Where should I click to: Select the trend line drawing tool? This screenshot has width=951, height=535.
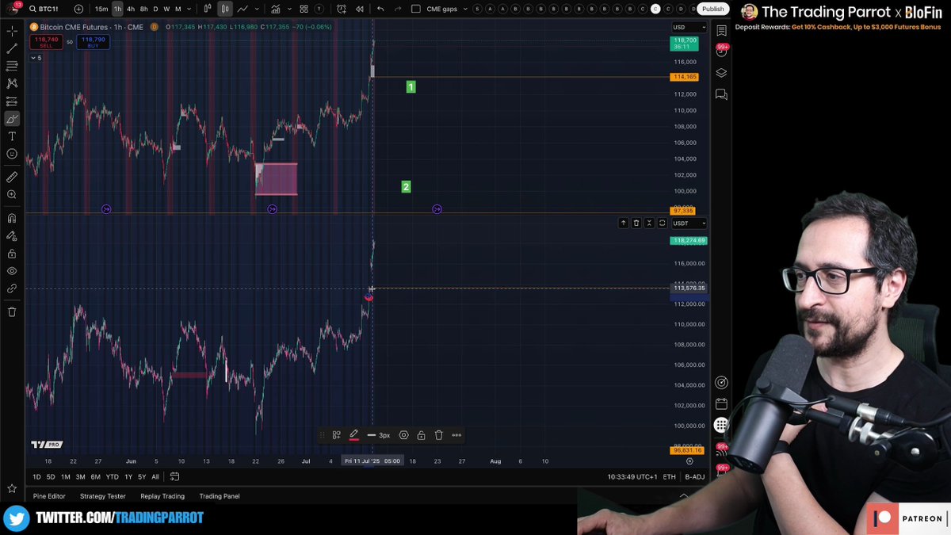pos(12,49)
